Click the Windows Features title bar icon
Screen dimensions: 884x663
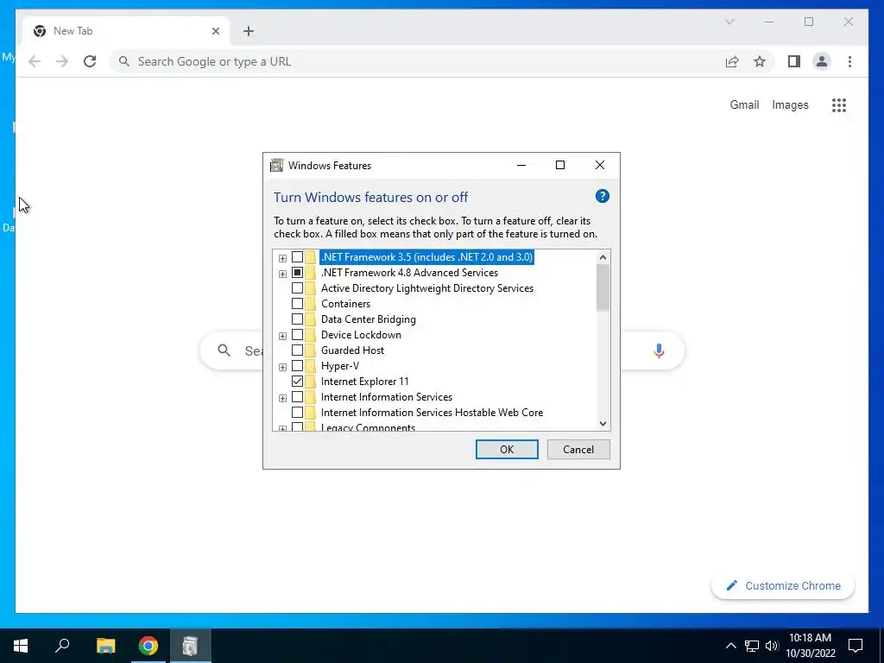click(x=277, y=165)
